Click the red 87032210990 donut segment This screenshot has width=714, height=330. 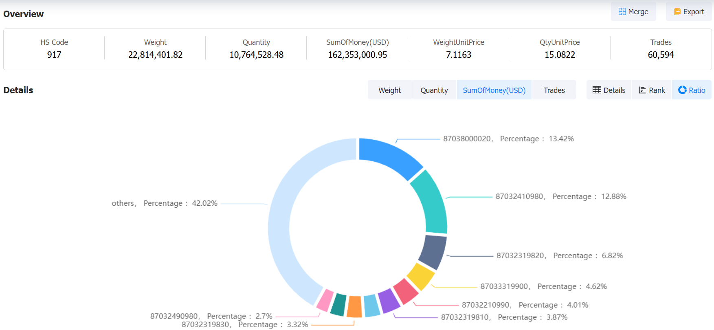406,291
